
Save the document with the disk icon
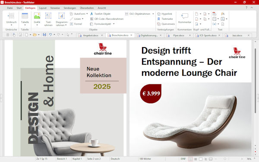[44, 35]
